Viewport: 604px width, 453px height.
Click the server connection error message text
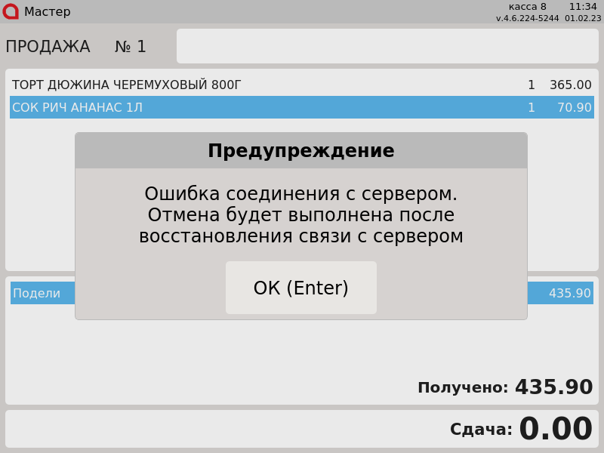(300, 215)
